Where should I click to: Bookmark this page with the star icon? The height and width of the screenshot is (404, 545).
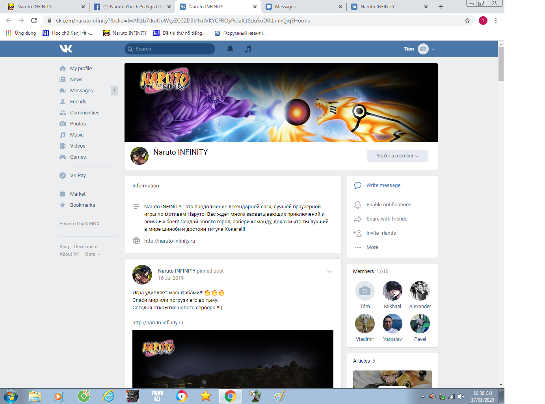(467, 21)
